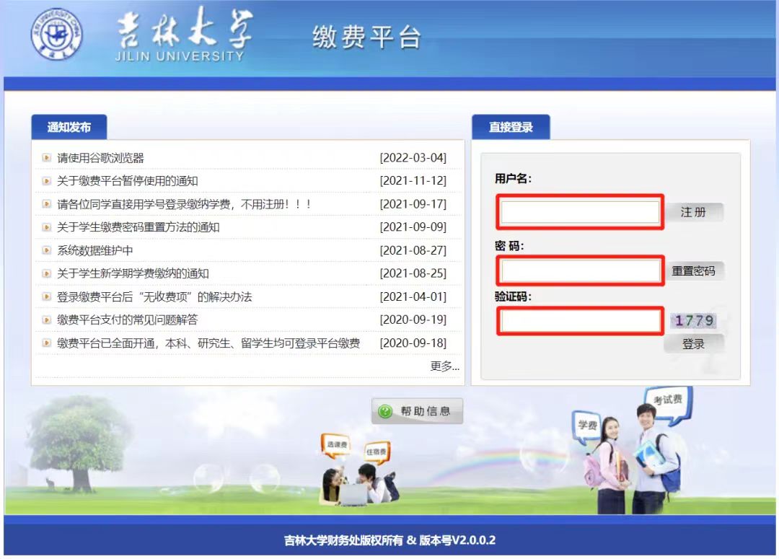
Task: Click the Jilin University round emblem logo
Action: 56,34
